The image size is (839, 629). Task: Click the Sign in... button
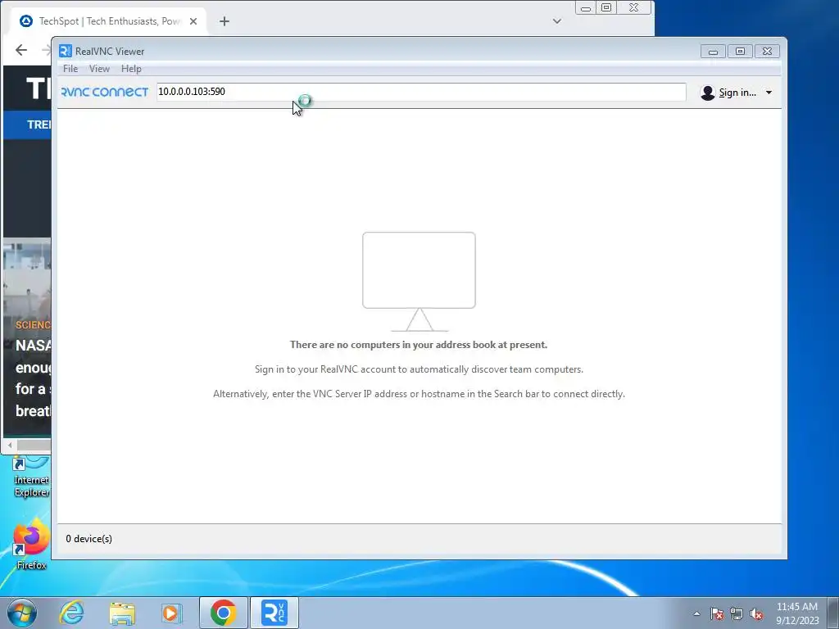point(737,93)
